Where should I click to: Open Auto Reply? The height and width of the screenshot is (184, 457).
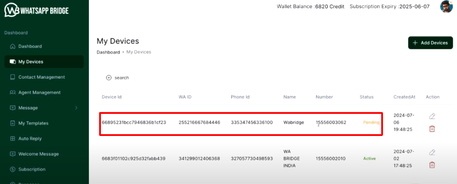click(x=44, y=139)
